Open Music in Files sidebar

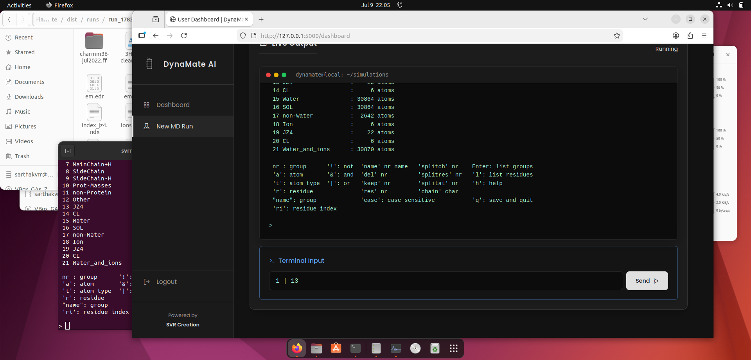pyautogui.click(x=37, y=112)
